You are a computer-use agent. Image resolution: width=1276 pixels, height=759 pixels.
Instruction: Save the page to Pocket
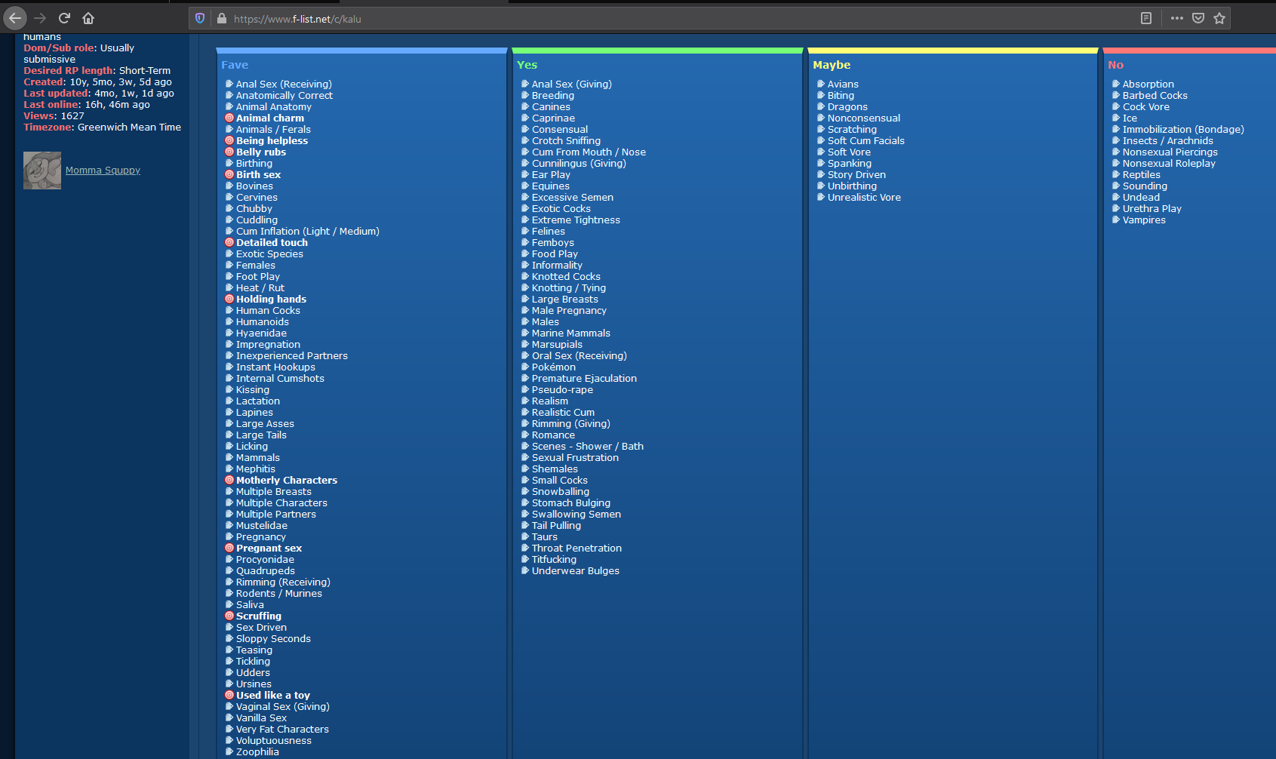pyautogui.click(x=1198, y=18)
